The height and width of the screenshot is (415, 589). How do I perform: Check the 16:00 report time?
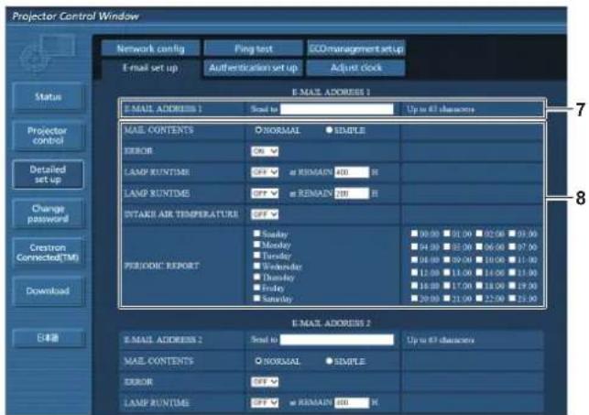pos(414,286)
